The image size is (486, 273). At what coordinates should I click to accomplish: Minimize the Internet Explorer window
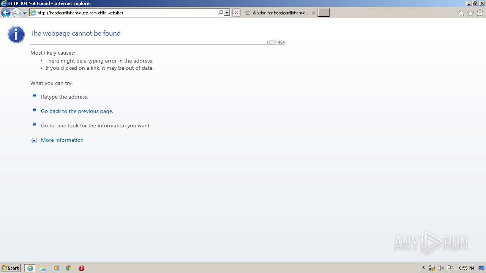click(469, 3)
